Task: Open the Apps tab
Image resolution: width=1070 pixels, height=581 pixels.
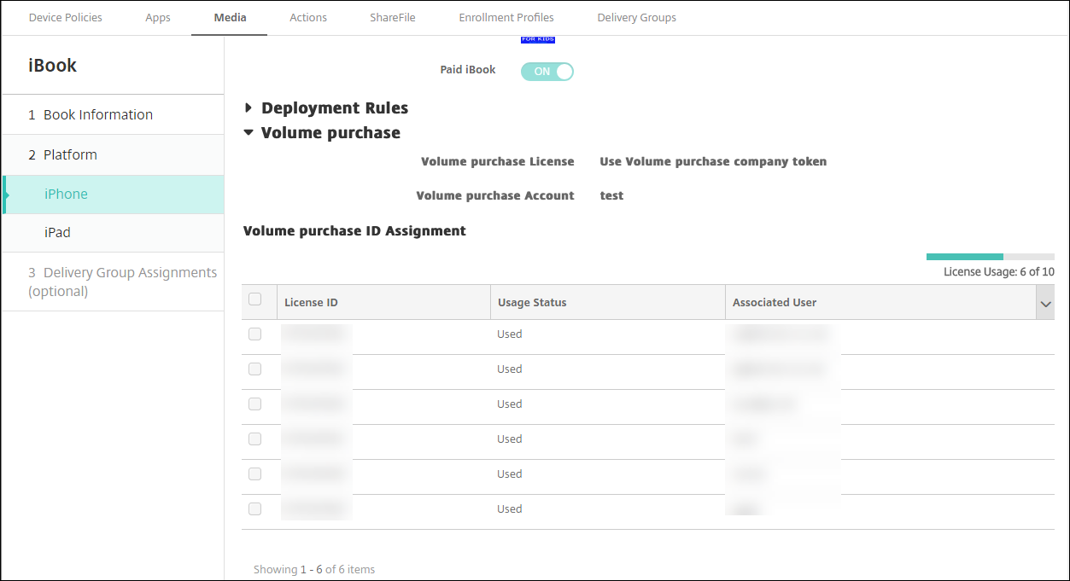Action: pos(158,18)
